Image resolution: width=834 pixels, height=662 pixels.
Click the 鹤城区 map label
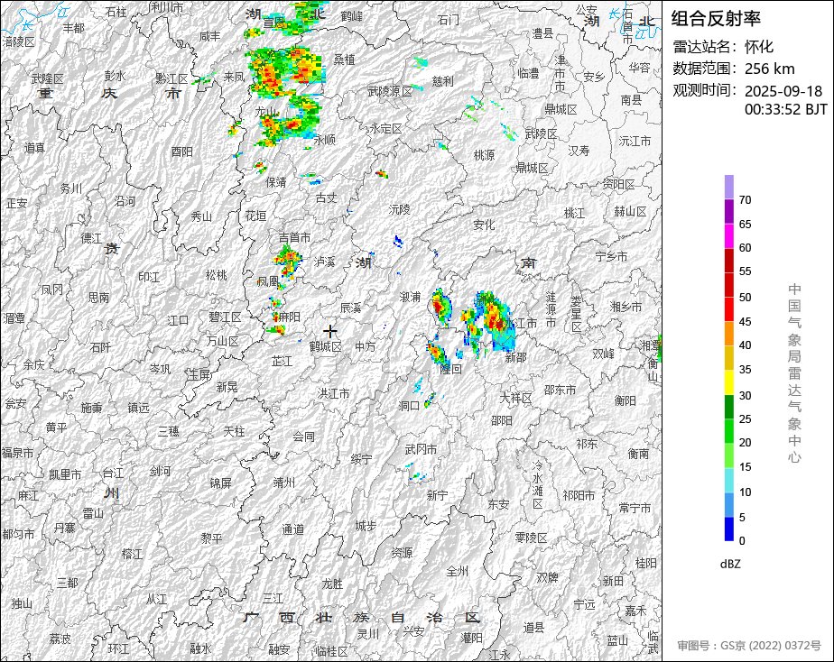coord(326,347)
